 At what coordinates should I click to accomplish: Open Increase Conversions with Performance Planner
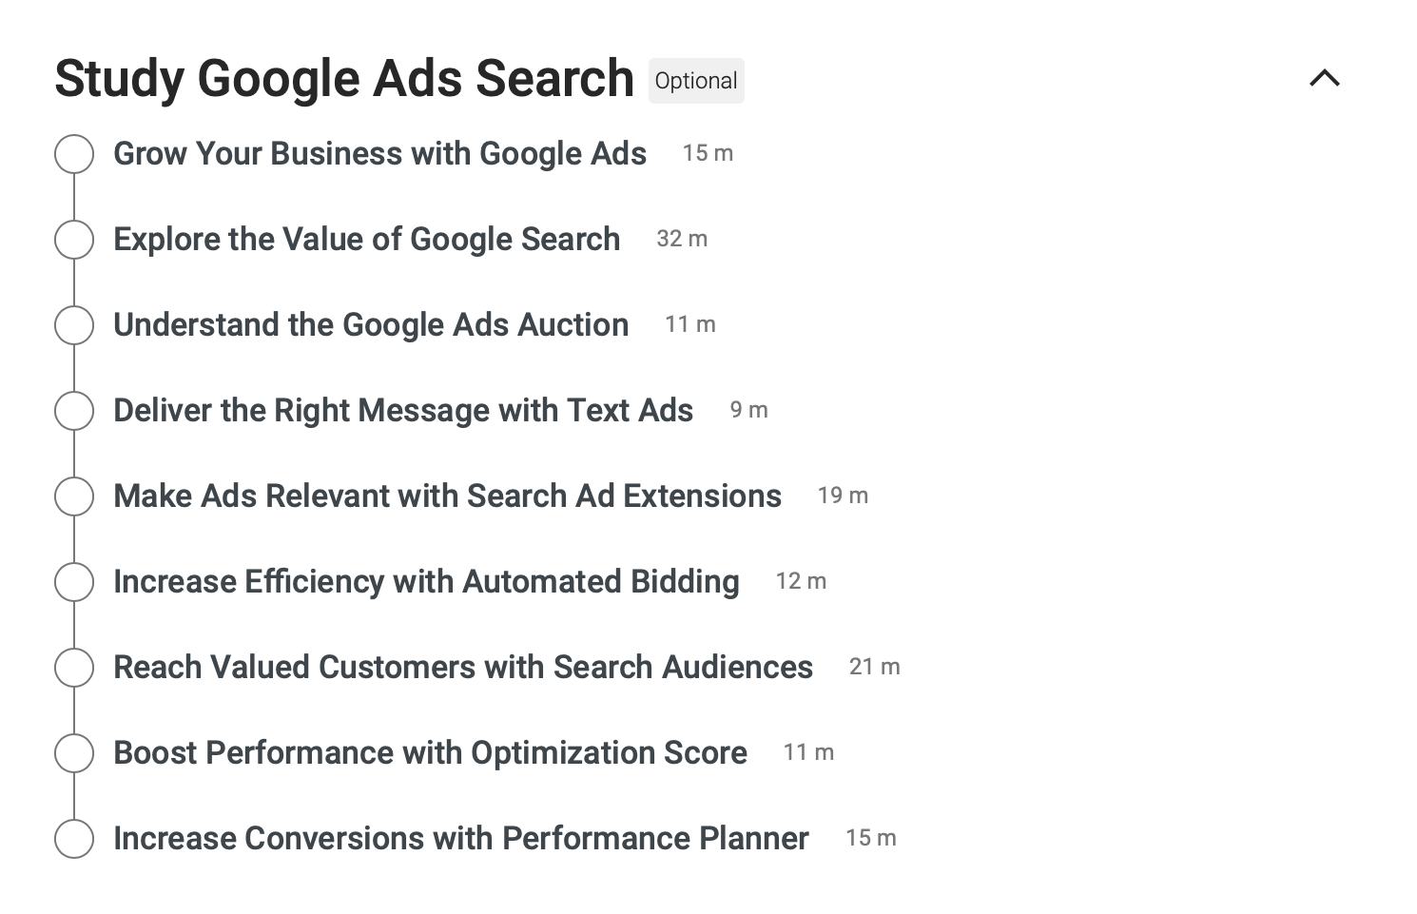(x=461, y=839)
